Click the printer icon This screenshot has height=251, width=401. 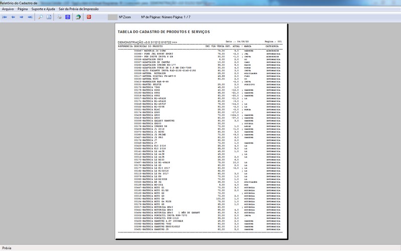pyautogui.click(x=59, y=17)
